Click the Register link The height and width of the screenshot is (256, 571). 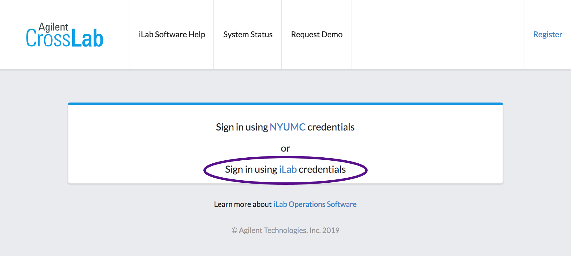[x=547, y=35]
